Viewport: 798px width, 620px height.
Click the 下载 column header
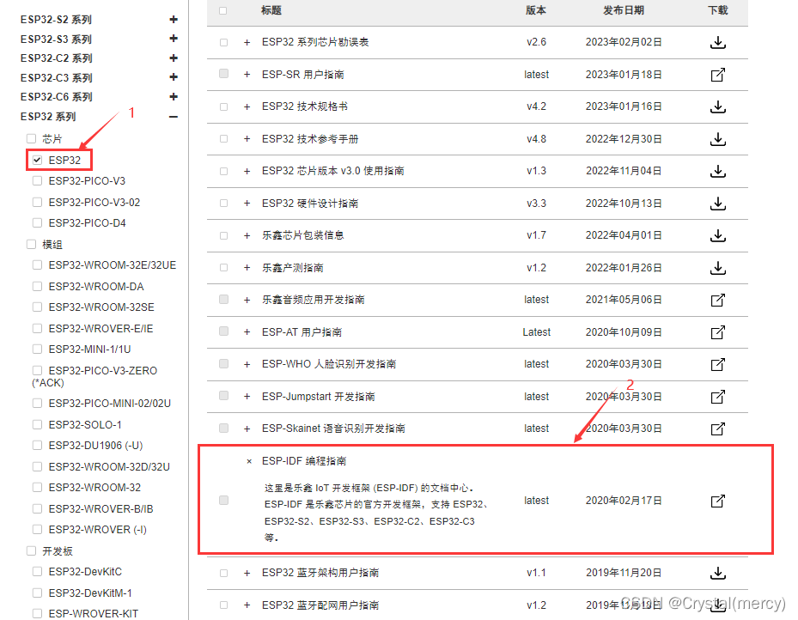717,10
